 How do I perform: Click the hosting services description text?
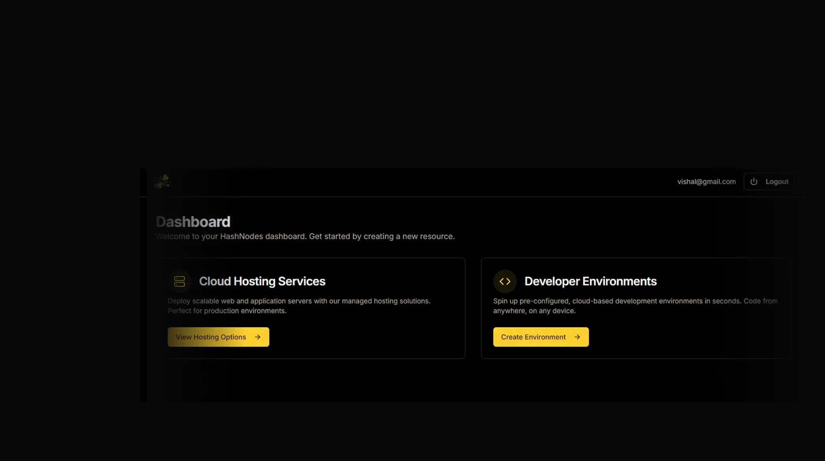pos(299,306)
